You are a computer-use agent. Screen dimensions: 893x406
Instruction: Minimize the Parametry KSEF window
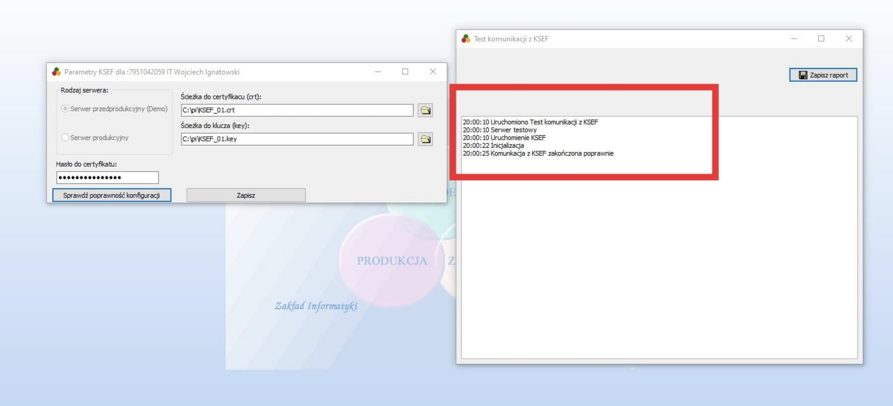[378, 72]
